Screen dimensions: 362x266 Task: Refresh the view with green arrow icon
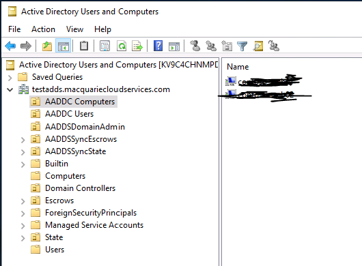tap(122, 46)
